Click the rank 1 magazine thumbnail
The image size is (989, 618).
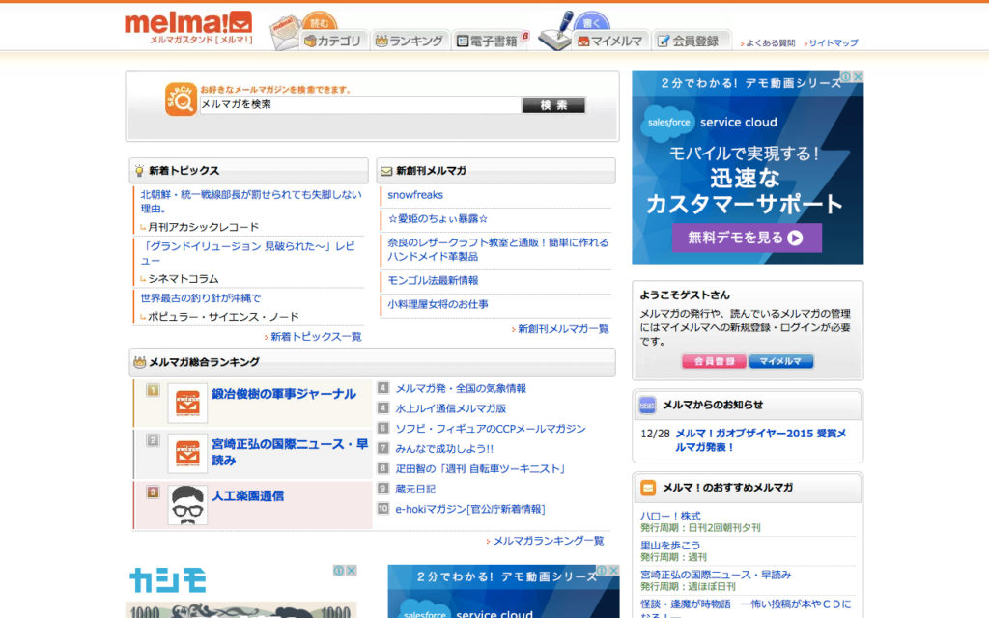(187, 403)
